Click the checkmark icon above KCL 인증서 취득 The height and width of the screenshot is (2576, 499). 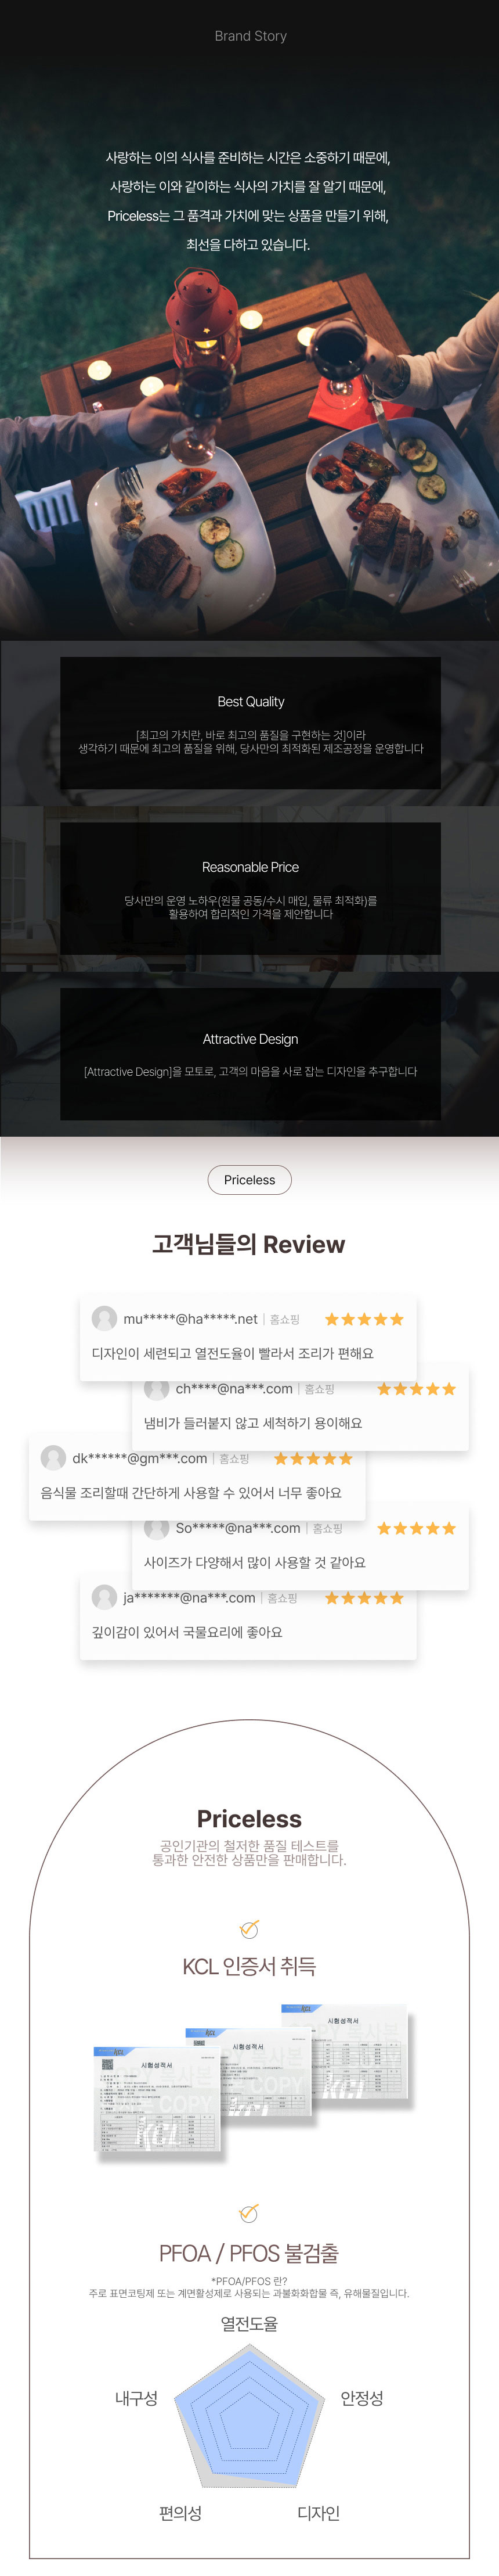coord(249,1928)
